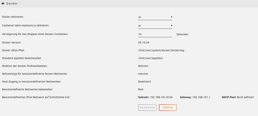Click the 'Deaktiviert' value

[145, 82]
